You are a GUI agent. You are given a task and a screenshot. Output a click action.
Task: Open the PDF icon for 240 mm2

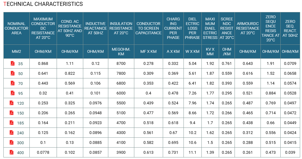pyautogui.click(x=11, y=133)
